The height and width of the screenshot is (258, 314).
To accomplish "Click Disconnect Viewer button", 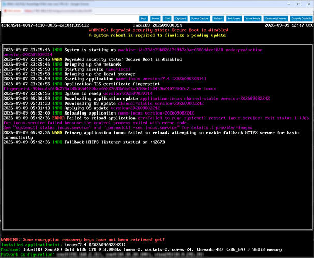I will [276, 19].
